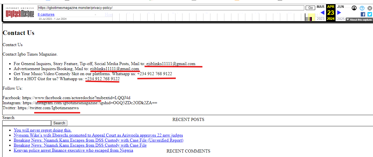Expand the About this capture dropdown
Image resolution: width=373 pixels, height=157 pixels.
point(359,20)
